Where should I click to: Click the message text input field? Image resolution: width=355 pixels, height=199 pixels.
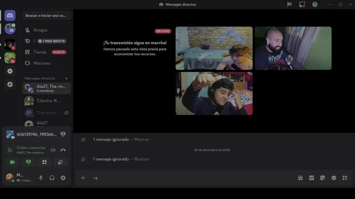[x=193, y=178]
